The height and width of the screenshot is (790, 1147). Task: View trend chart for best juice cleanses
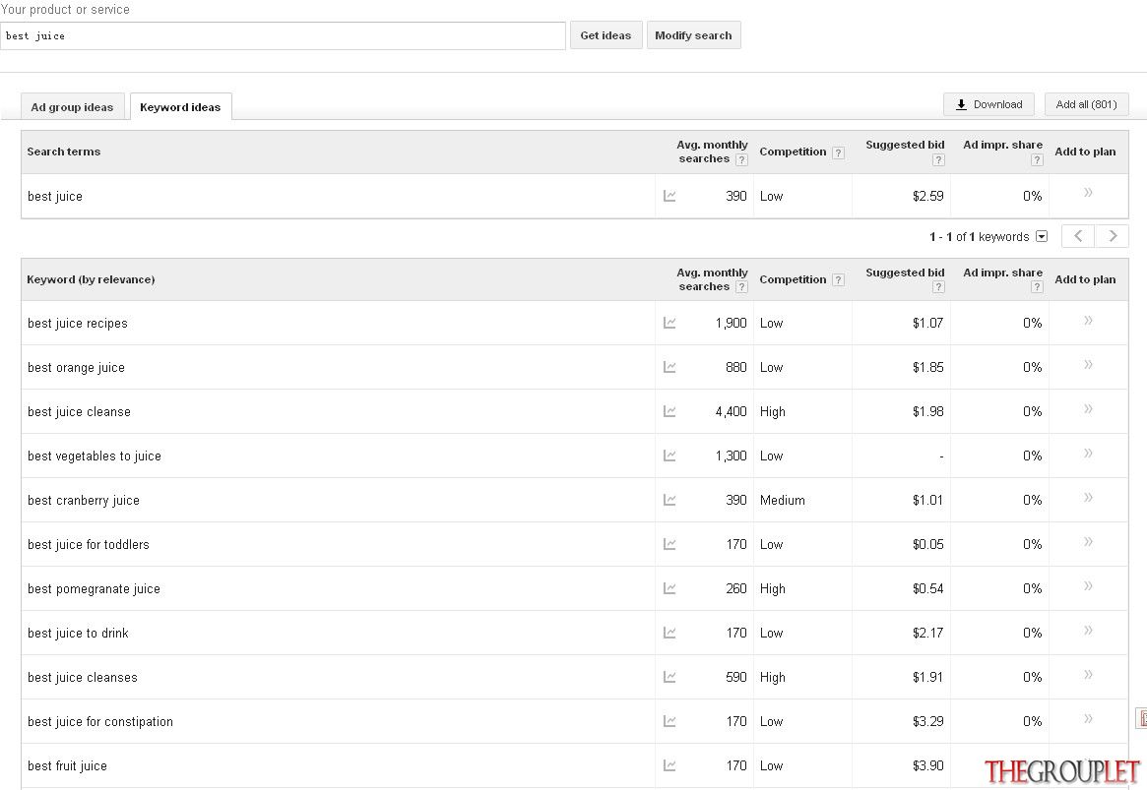[x=669, y=677]
